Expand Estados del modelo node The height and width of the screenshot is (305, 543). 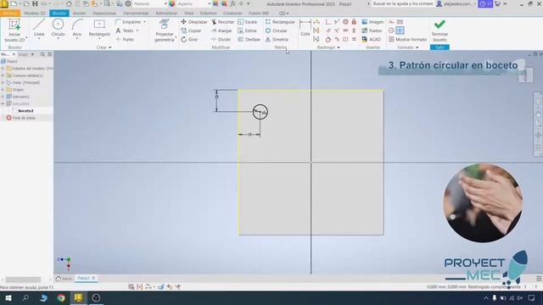3,69
